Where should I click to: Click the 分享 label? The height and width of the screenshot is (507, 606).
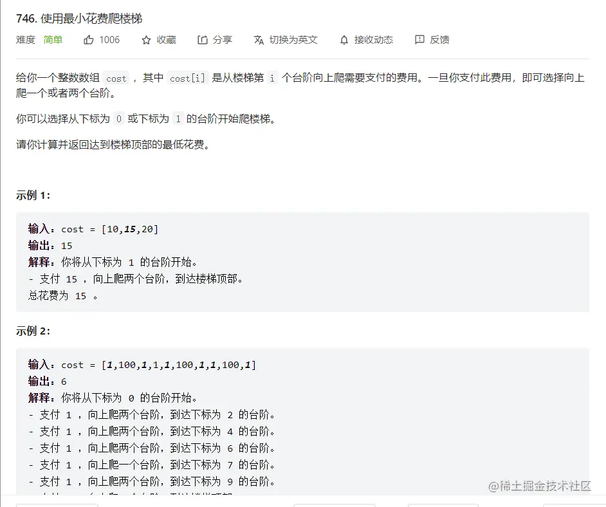[222, 40]
